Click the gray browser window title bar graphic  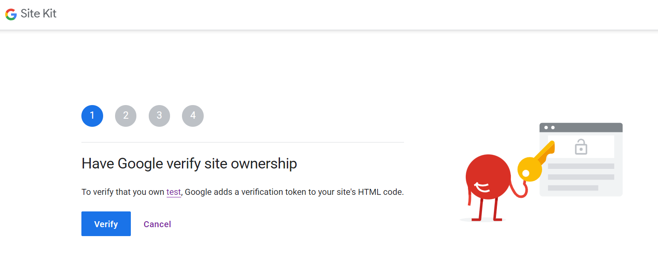(581, 128)
